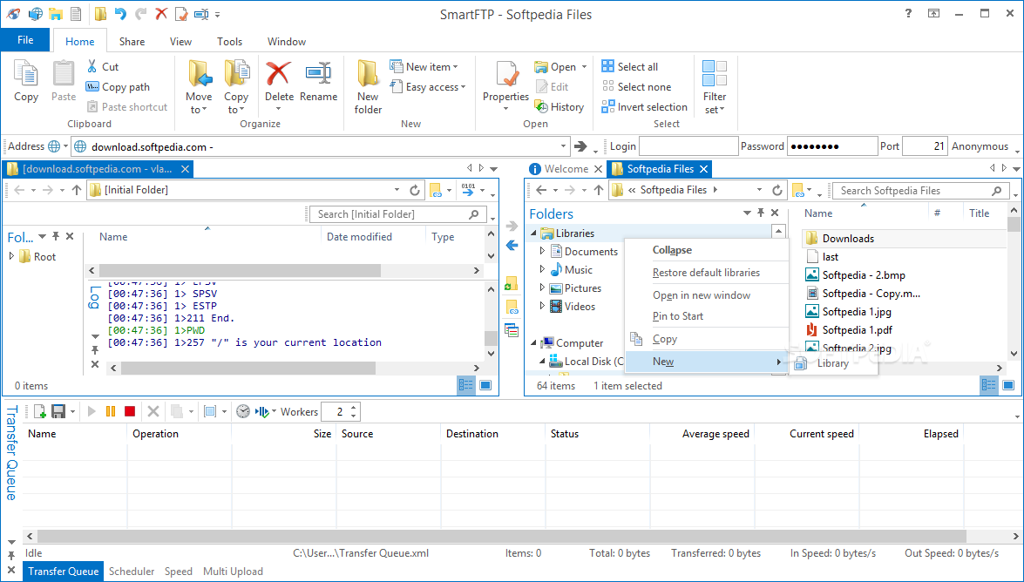Click the Filter set icon
The width and height of the screenshot is (1024, 582).
[715, 73]
